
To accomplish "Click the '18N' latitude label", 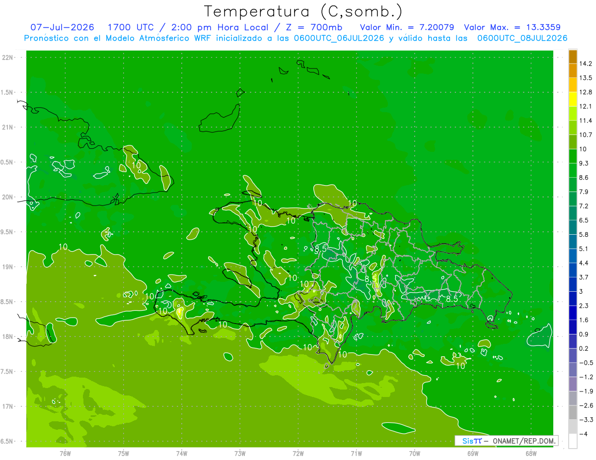I will click(7, 337).
